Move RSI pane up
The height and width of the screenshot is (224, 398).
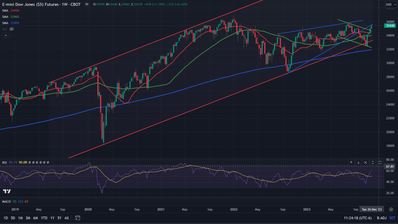(351, 162)
